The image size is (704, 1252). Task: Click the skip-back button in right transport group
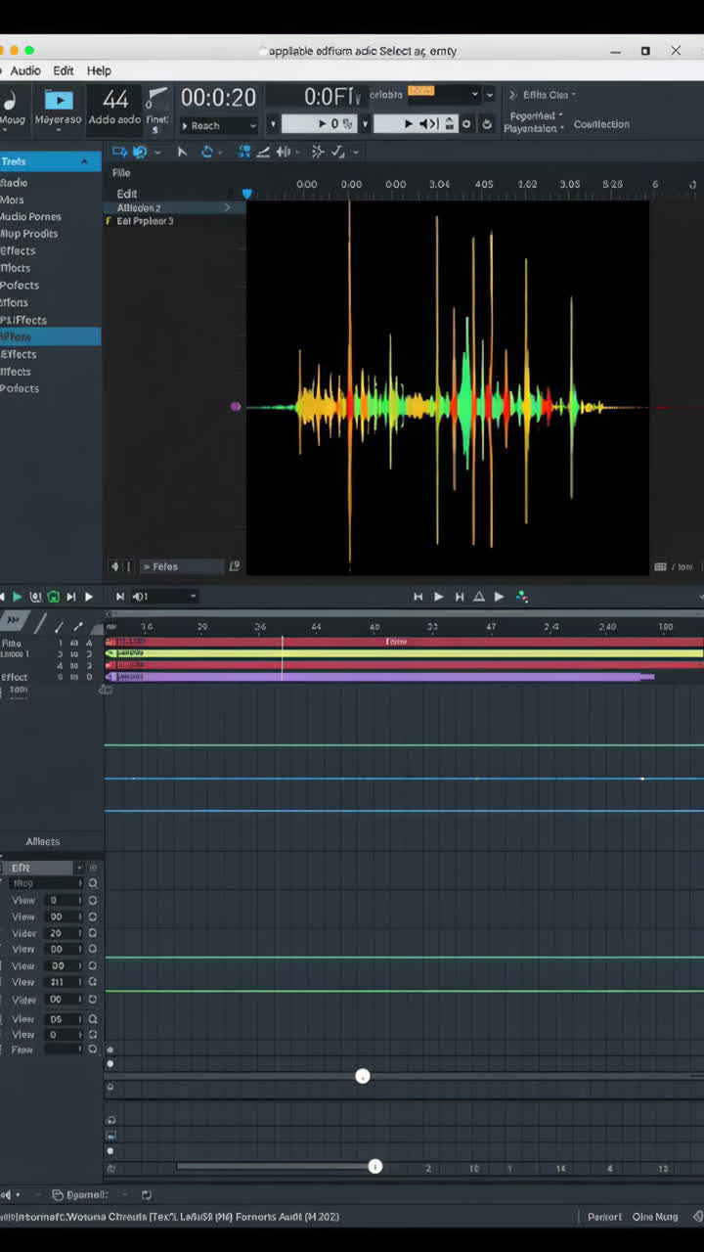(x=418, y=597)
